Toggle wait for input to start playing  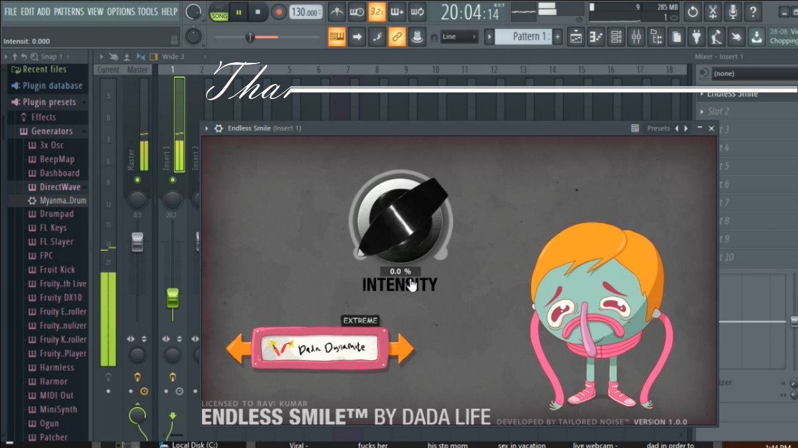pos(357,12)
